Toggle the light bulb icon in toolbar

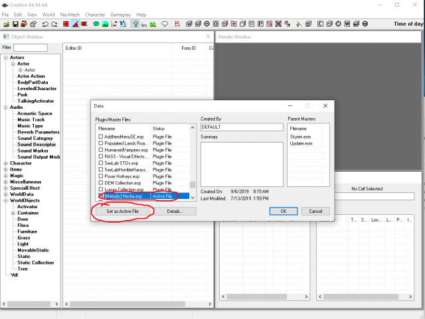click(x=135, y=25)
